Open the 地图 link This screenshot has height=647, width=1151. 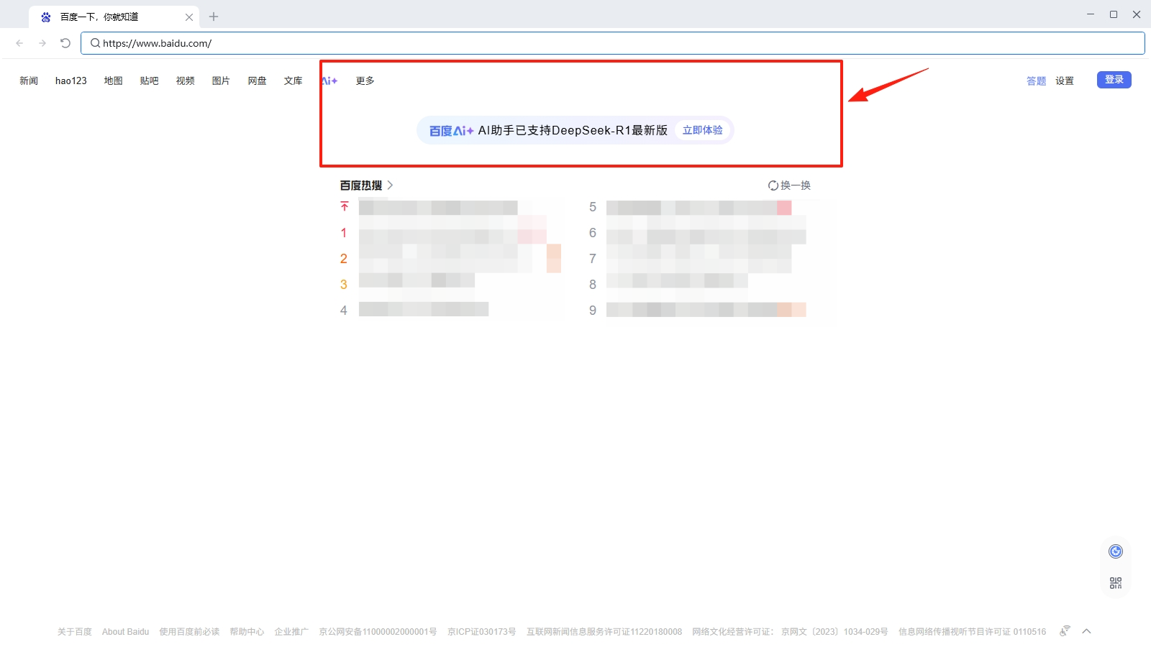point(114,81)
